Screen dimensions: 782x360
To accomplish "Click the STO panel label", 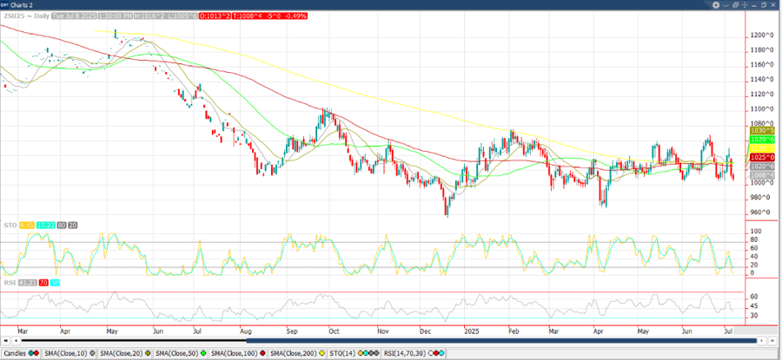I will [9, 227].
